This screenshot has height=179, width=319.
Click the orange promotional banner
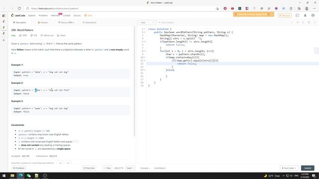(254, 14)
